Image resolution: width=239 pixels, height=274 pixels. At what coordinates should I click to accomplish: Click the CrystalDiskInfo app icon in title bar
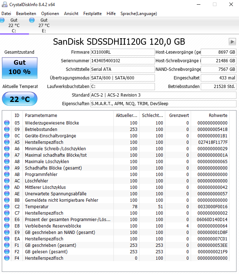click(x=5, y=4)
